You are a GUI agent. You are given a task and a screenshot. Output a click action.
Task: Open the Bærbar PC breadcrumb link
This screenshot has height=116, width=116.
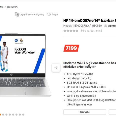coord(13,7)
